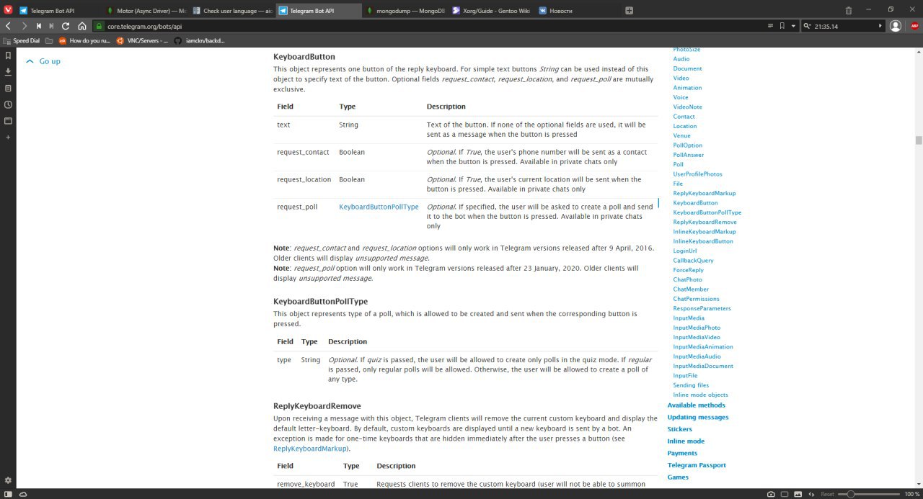Toggle tab tiling icon in status bar
The width and height of the screenshot is (923, 499).
pyautogui.click(x=785, y=494)
